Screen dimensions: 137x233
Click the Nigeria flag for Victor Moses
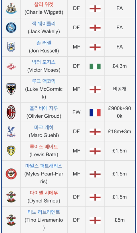point(95,66)
